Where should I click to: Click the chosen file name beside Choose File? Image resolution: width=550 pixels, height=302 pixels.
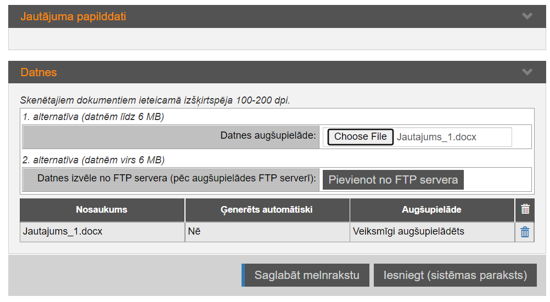(436, 137)
